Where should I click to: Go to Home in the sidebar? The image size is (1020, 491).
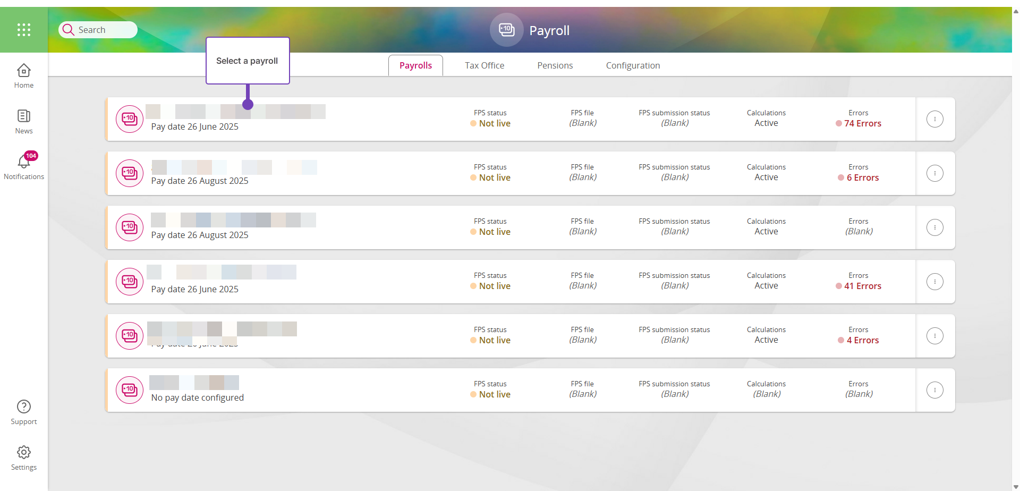coord(24,76)
